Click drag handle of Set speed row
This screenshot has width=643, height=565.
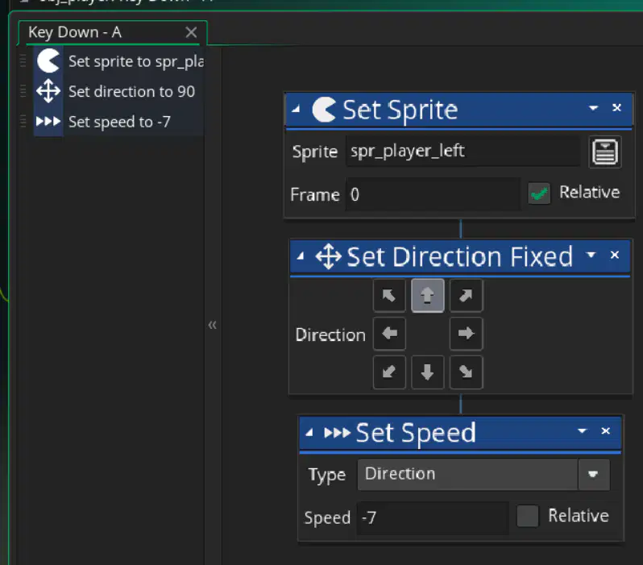tap(23, 122)
